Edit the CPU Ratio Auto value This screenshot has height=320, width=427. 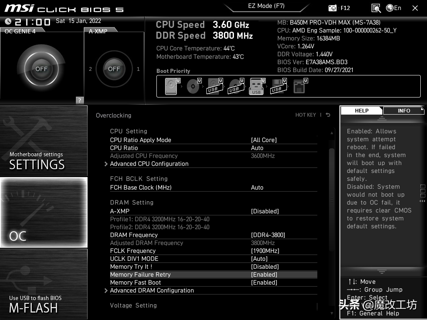click(x=257, y=148)
